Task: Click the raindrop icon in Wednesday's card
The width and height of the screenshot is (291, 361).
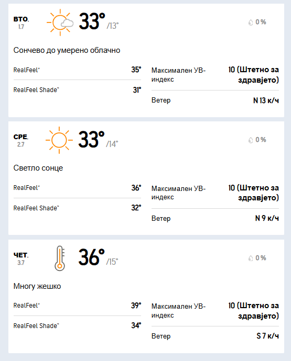Action: pos(251,140)
